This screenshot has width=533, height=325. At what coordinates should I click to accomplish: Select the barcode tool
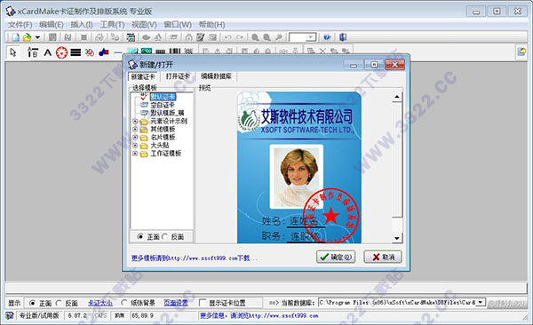pos(175,52)
